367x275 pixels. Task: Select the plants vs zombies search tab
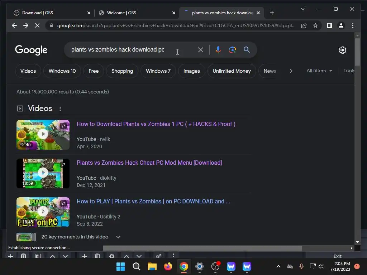(x=221, y=13)
